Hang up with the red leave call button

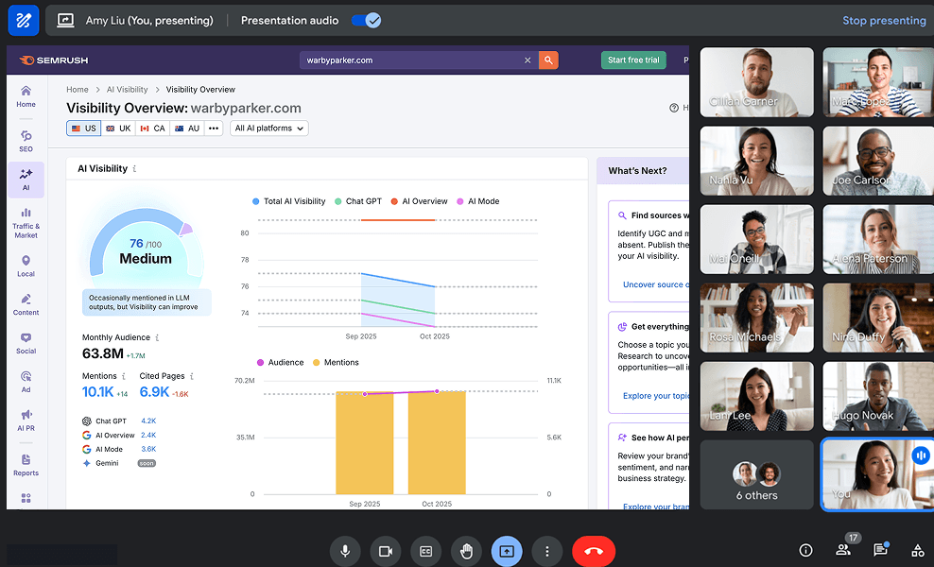click(x=594, y=550)
